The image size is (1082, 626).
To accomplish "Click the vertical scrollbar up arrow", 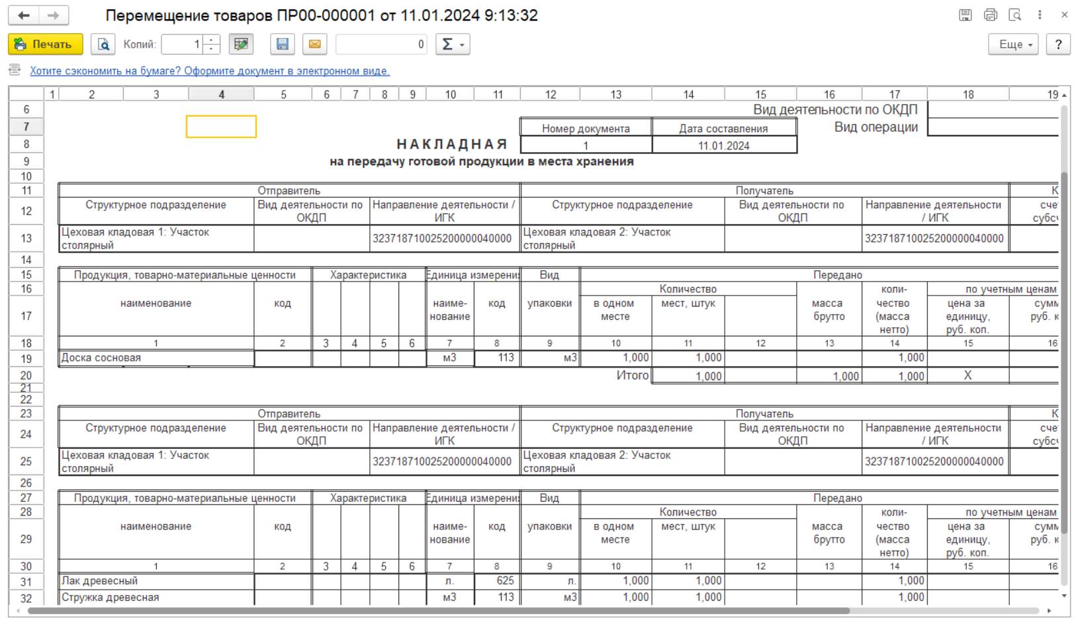I will click(x=1064, y=95).
